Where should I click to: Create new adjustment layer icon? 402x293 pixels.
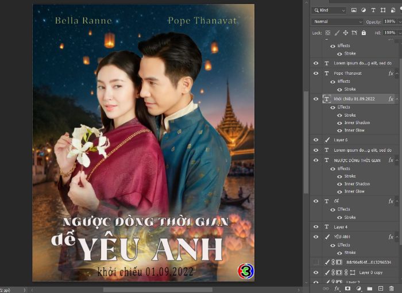click(359, 288)
